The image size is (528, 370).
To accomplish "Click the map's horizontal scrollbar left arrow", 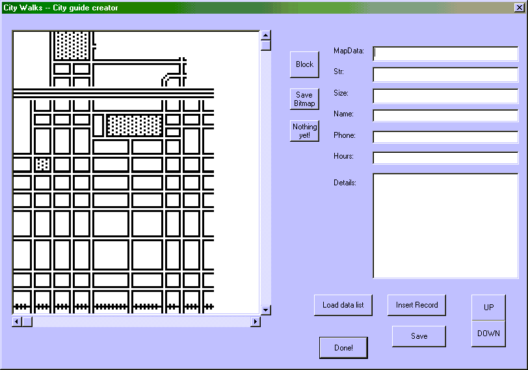I will [x=17, y=322].
